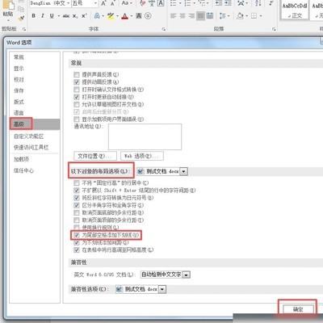Screen dimensions: 323x323
Task: Open compatibility options (兼容性选项) document dropdown
Action: click(162, 289)
